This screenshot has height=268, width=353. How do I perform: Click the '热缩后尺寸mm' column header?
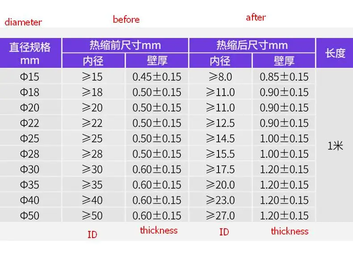click(x=252, y=45)
